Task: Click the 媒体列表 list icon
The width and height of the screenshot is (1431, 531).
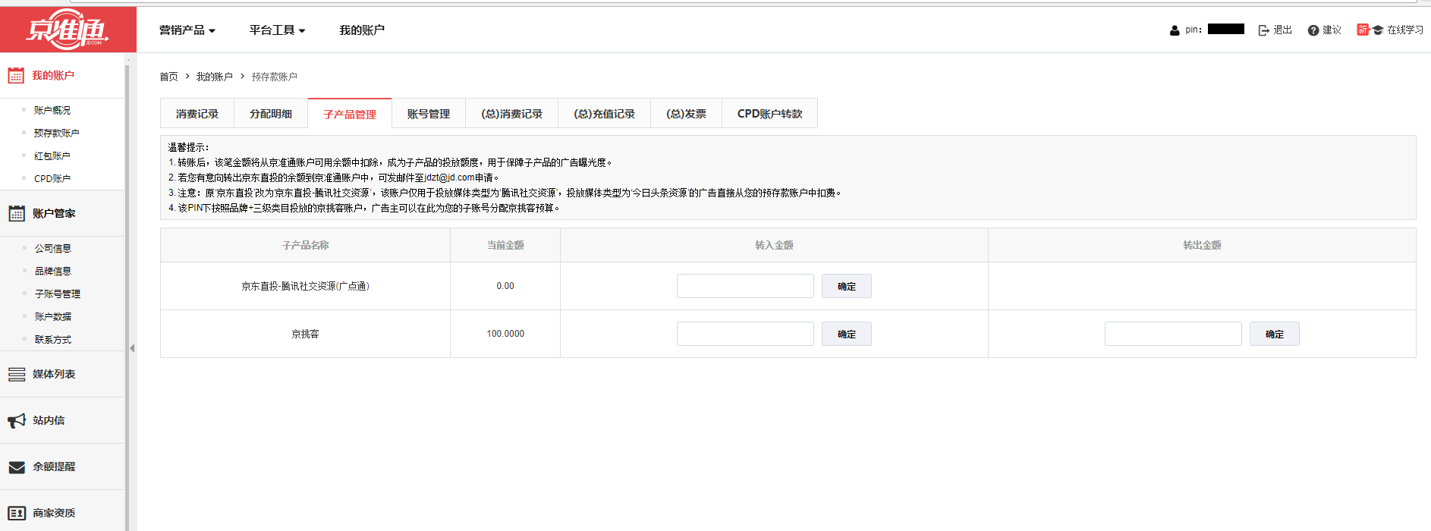Action: (x=17, y=375)
